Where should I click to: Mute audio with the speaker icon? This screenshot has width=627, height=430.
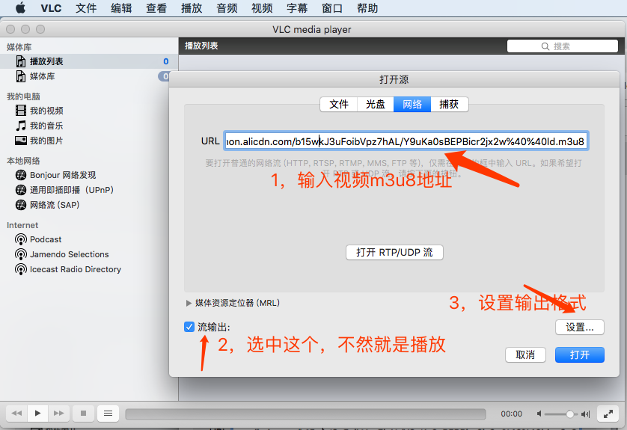pyautogui.click(x=539, y=414)
